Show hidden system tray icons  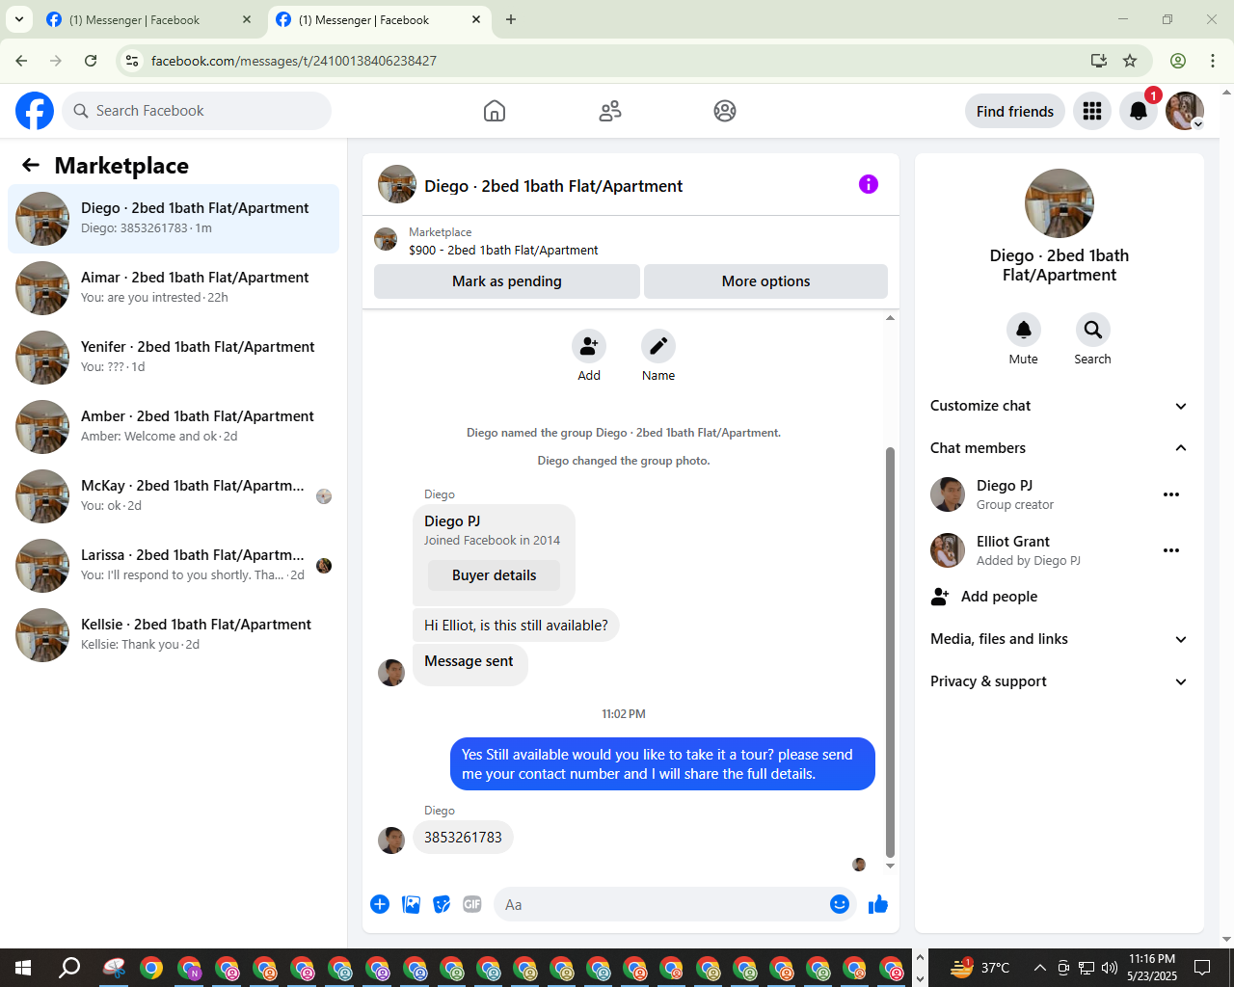[1040, 968]
